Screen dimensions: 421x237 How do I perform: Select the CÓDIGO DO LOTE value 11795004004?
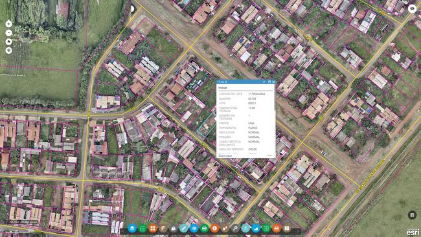tap(256, 94)
